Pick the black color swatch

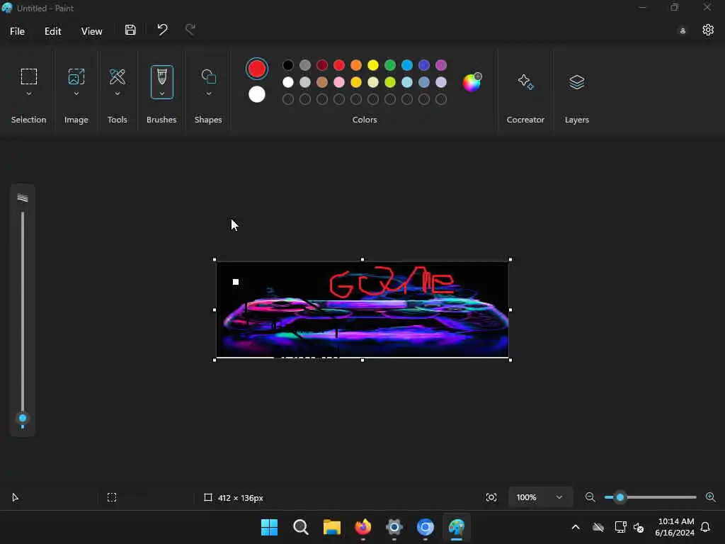(x=288, y=65)
